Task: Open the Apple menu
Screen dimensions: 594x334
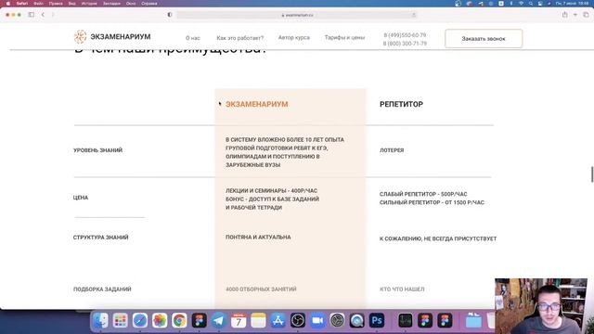Action: click(8, 4)
